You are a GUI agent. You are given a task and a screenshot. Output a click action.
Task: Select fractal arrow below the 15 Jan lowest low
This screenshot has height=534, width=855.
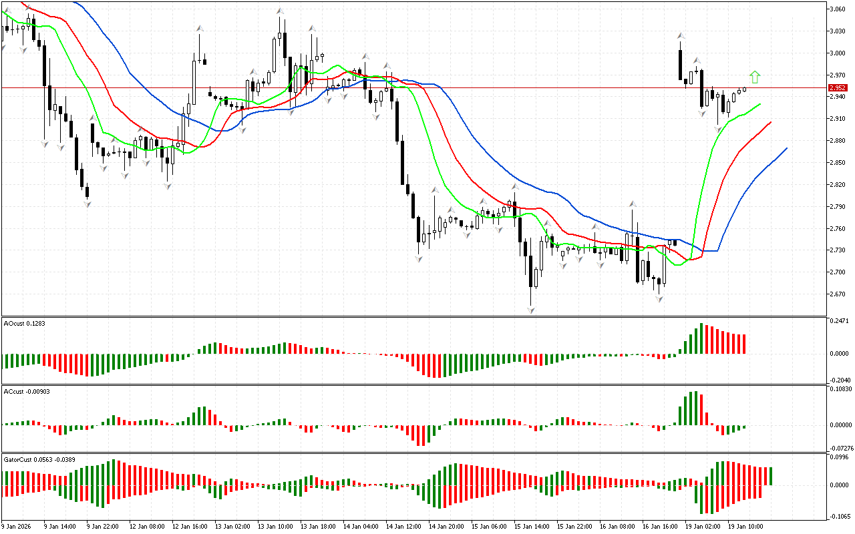pos(532,310)
